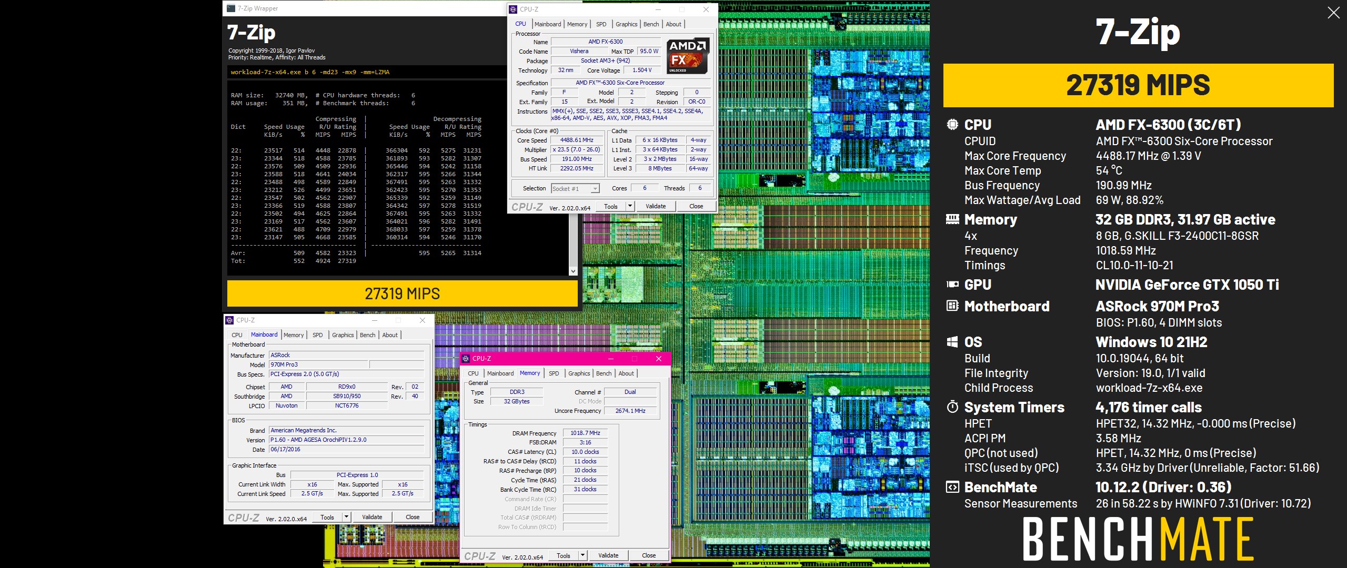Click NVIDIA GeForce GTX 1050 Ti text

tap(1187, 285)
